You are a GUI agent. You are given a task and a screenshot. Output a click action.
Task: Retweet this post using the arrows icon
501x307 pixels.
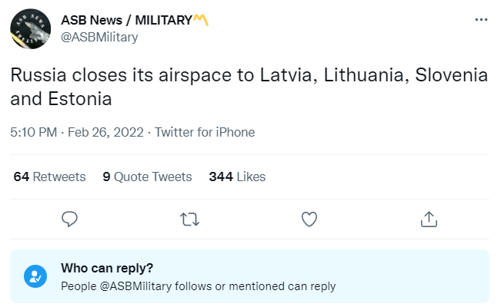point(189,219)
